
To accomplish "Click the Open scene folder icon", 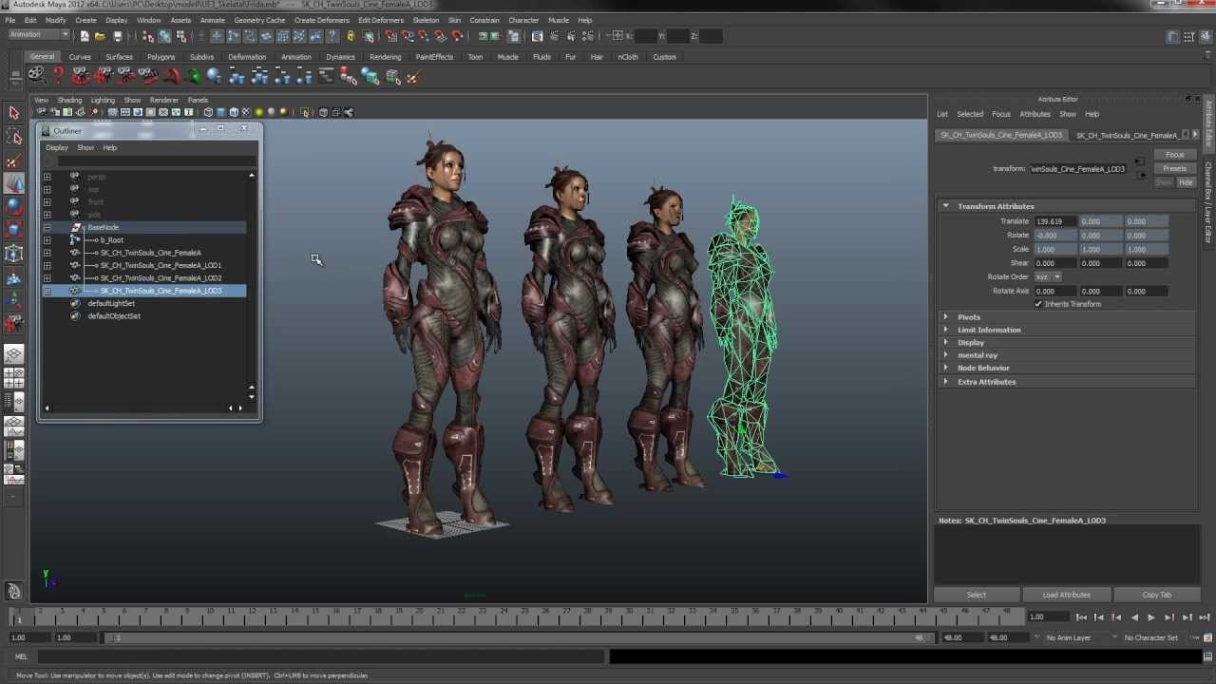I will click(100, 36).
